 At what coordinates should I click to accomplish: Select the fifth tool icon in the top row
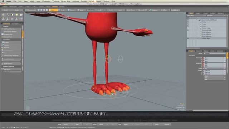tap(21, 15)
